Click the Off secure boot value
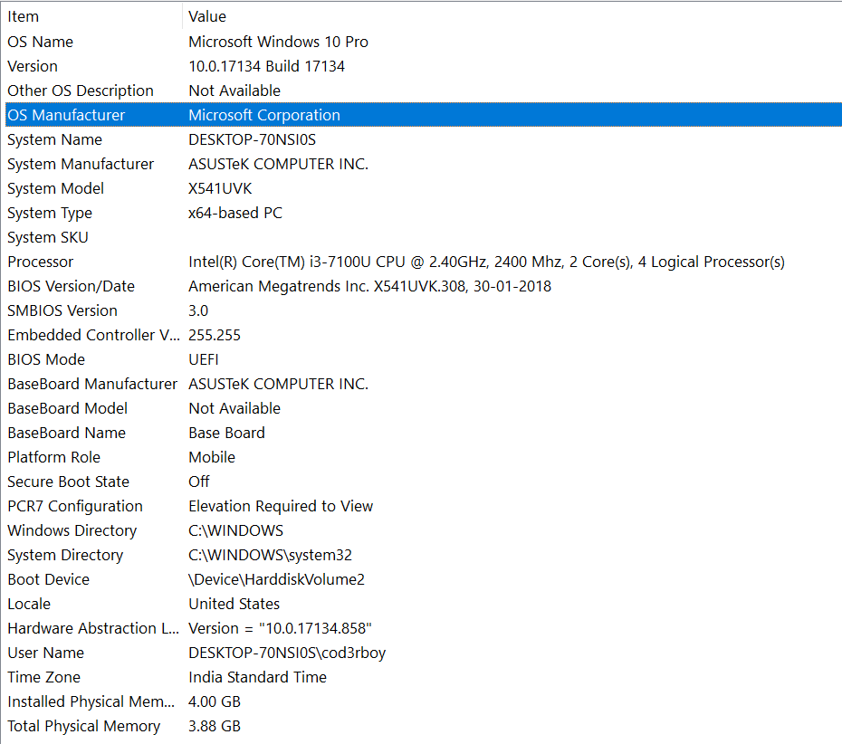Viewport: 842px width, 744px height. [x=198, y=482]
